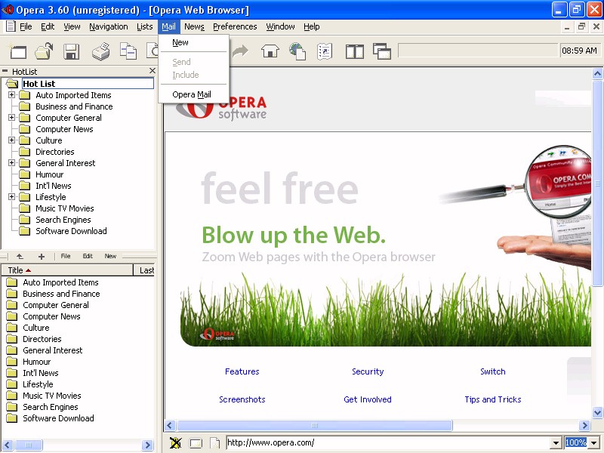Expand the Lifestyle tree folder
The width and height of the screenshot is (604, 453).
click(12, 197)
